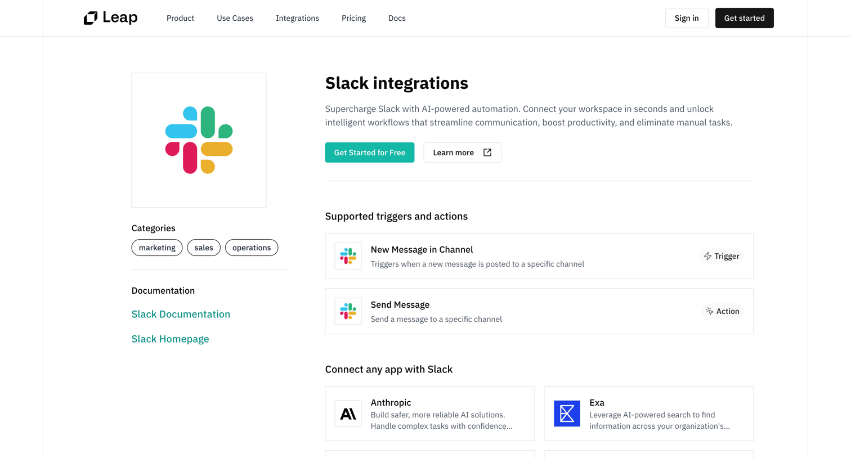Click the Slack integrations heading
The height and width of the screenshot is (458, 851).
click(396, 83)
